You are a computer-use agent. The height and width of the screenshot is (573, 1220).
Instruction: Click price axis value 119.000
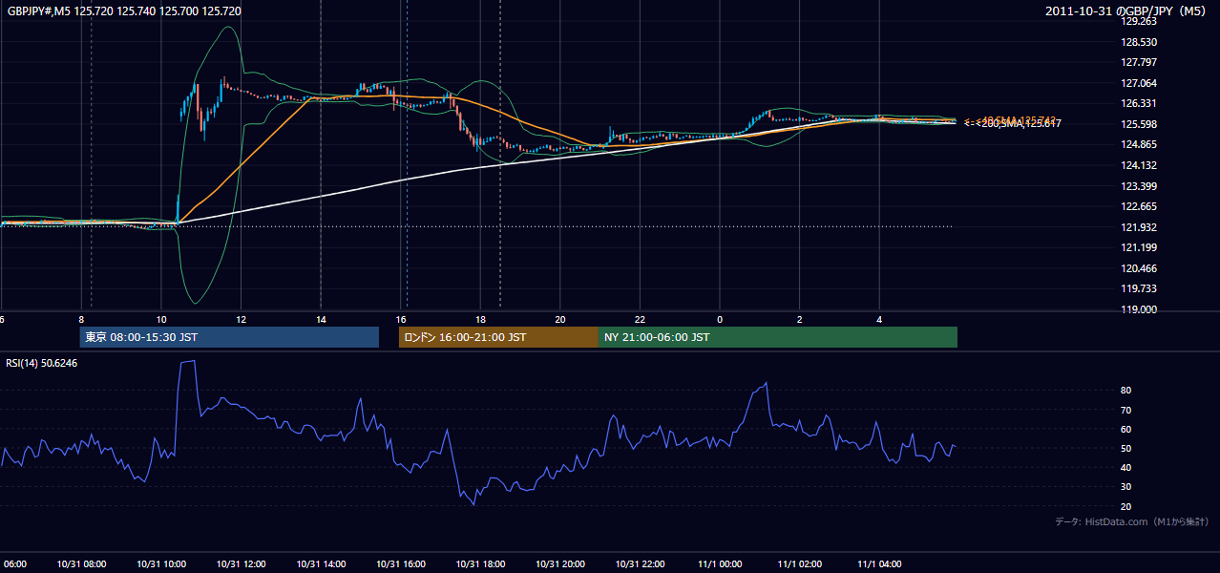click(1138, 309)
